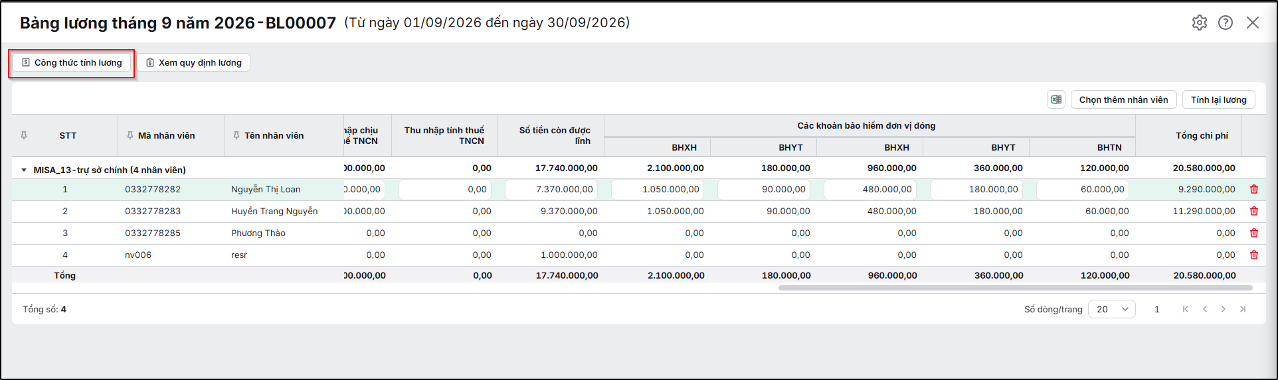The width and height of the screenshot is (1278, 380).
Task: Pin the Tên nhân viên column
Action: [236, 135]
